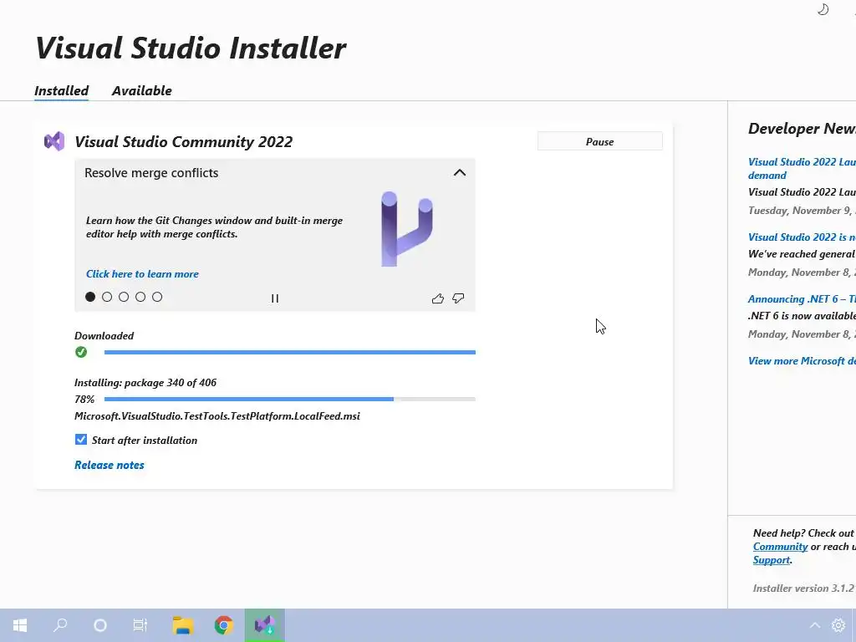Image resolution: width=856 pixels, height=642 pixels.
Task: Open the Release notes link
Action: click(110, 465)
